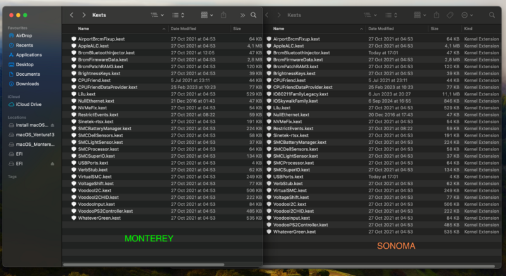Select CPUFriend.kext icon in Monterey window
This screenshot has width=506, height=276.
[73, 80]
